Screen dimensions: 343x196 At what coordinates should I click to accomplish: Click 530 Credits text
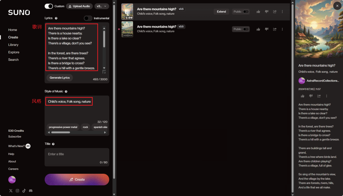tap(16, 131)
